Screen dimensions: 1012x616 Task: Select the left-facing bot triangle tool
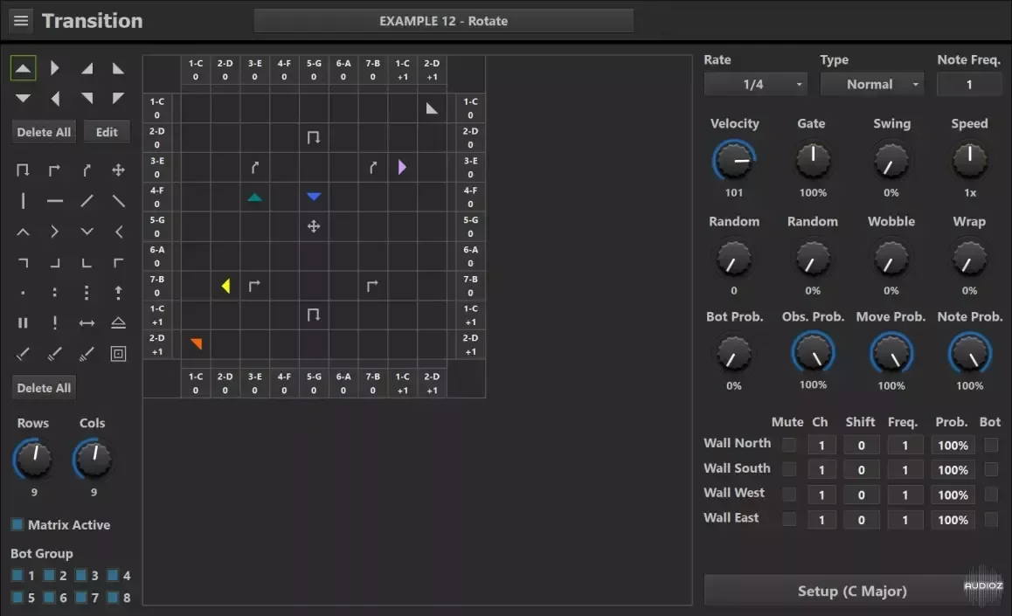tap(55, 99)
